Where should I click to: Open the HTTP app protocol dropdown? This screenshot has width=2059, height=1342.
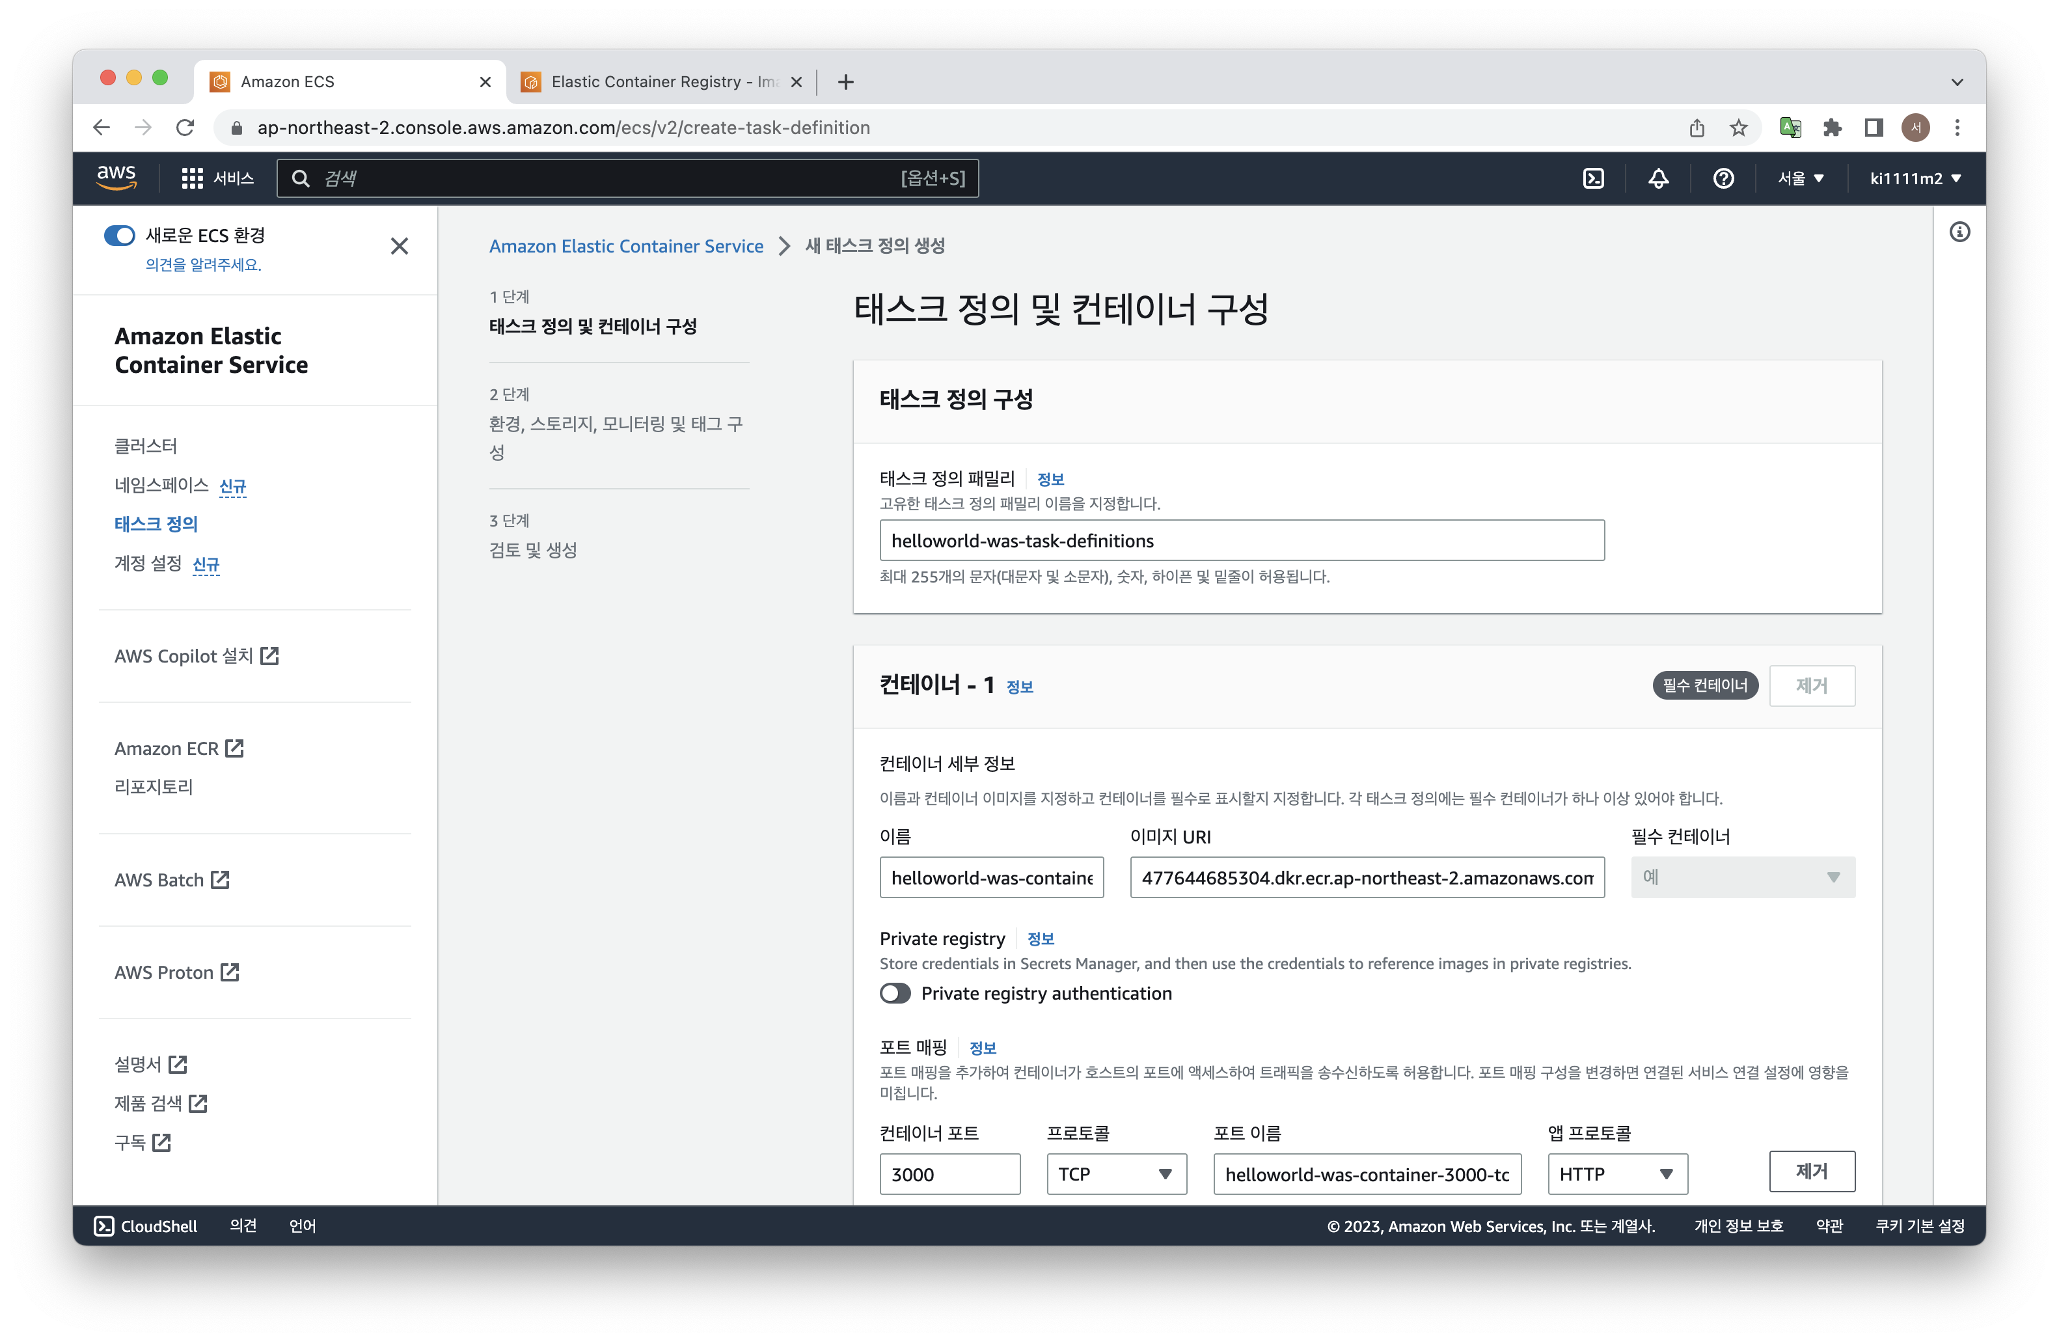tap(1617, 1174)
